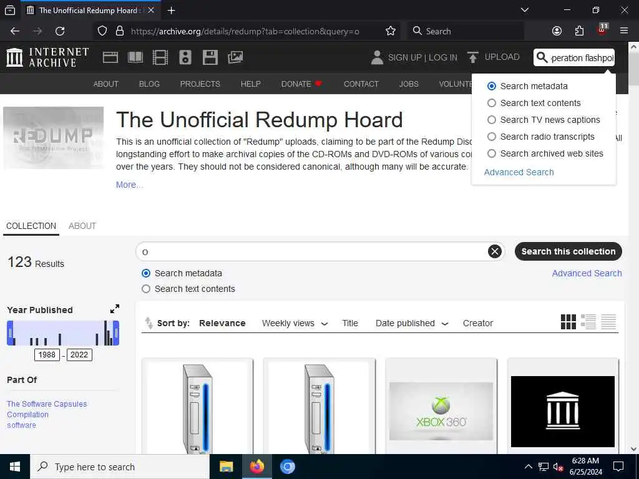The height and width of the screenshot is (479, 639).
Task: Switch to tile grid view
Action: tap(568, 322)
